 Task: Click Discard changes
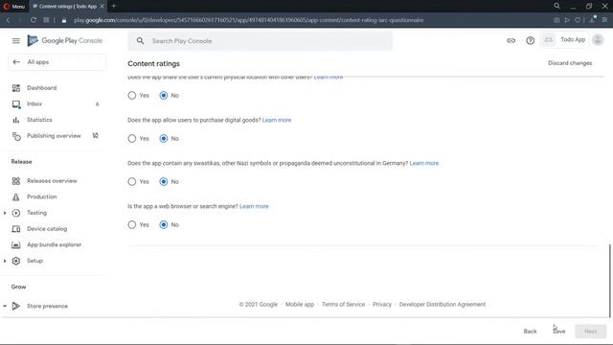click(570, 63)
